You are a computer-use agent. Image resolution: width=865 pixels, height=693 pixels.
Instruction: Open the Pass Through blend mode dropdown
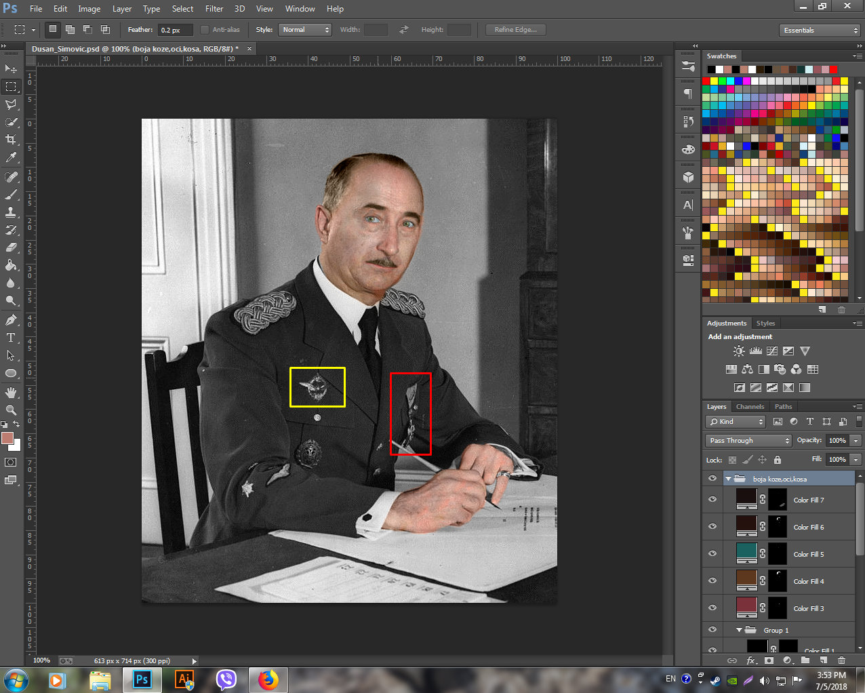coord(748,441)
